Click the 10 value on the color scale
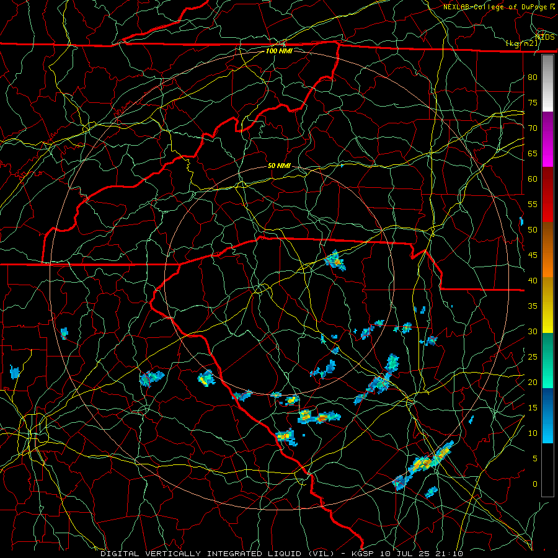Viewport: 558px width, 558px height. [533, 433]
